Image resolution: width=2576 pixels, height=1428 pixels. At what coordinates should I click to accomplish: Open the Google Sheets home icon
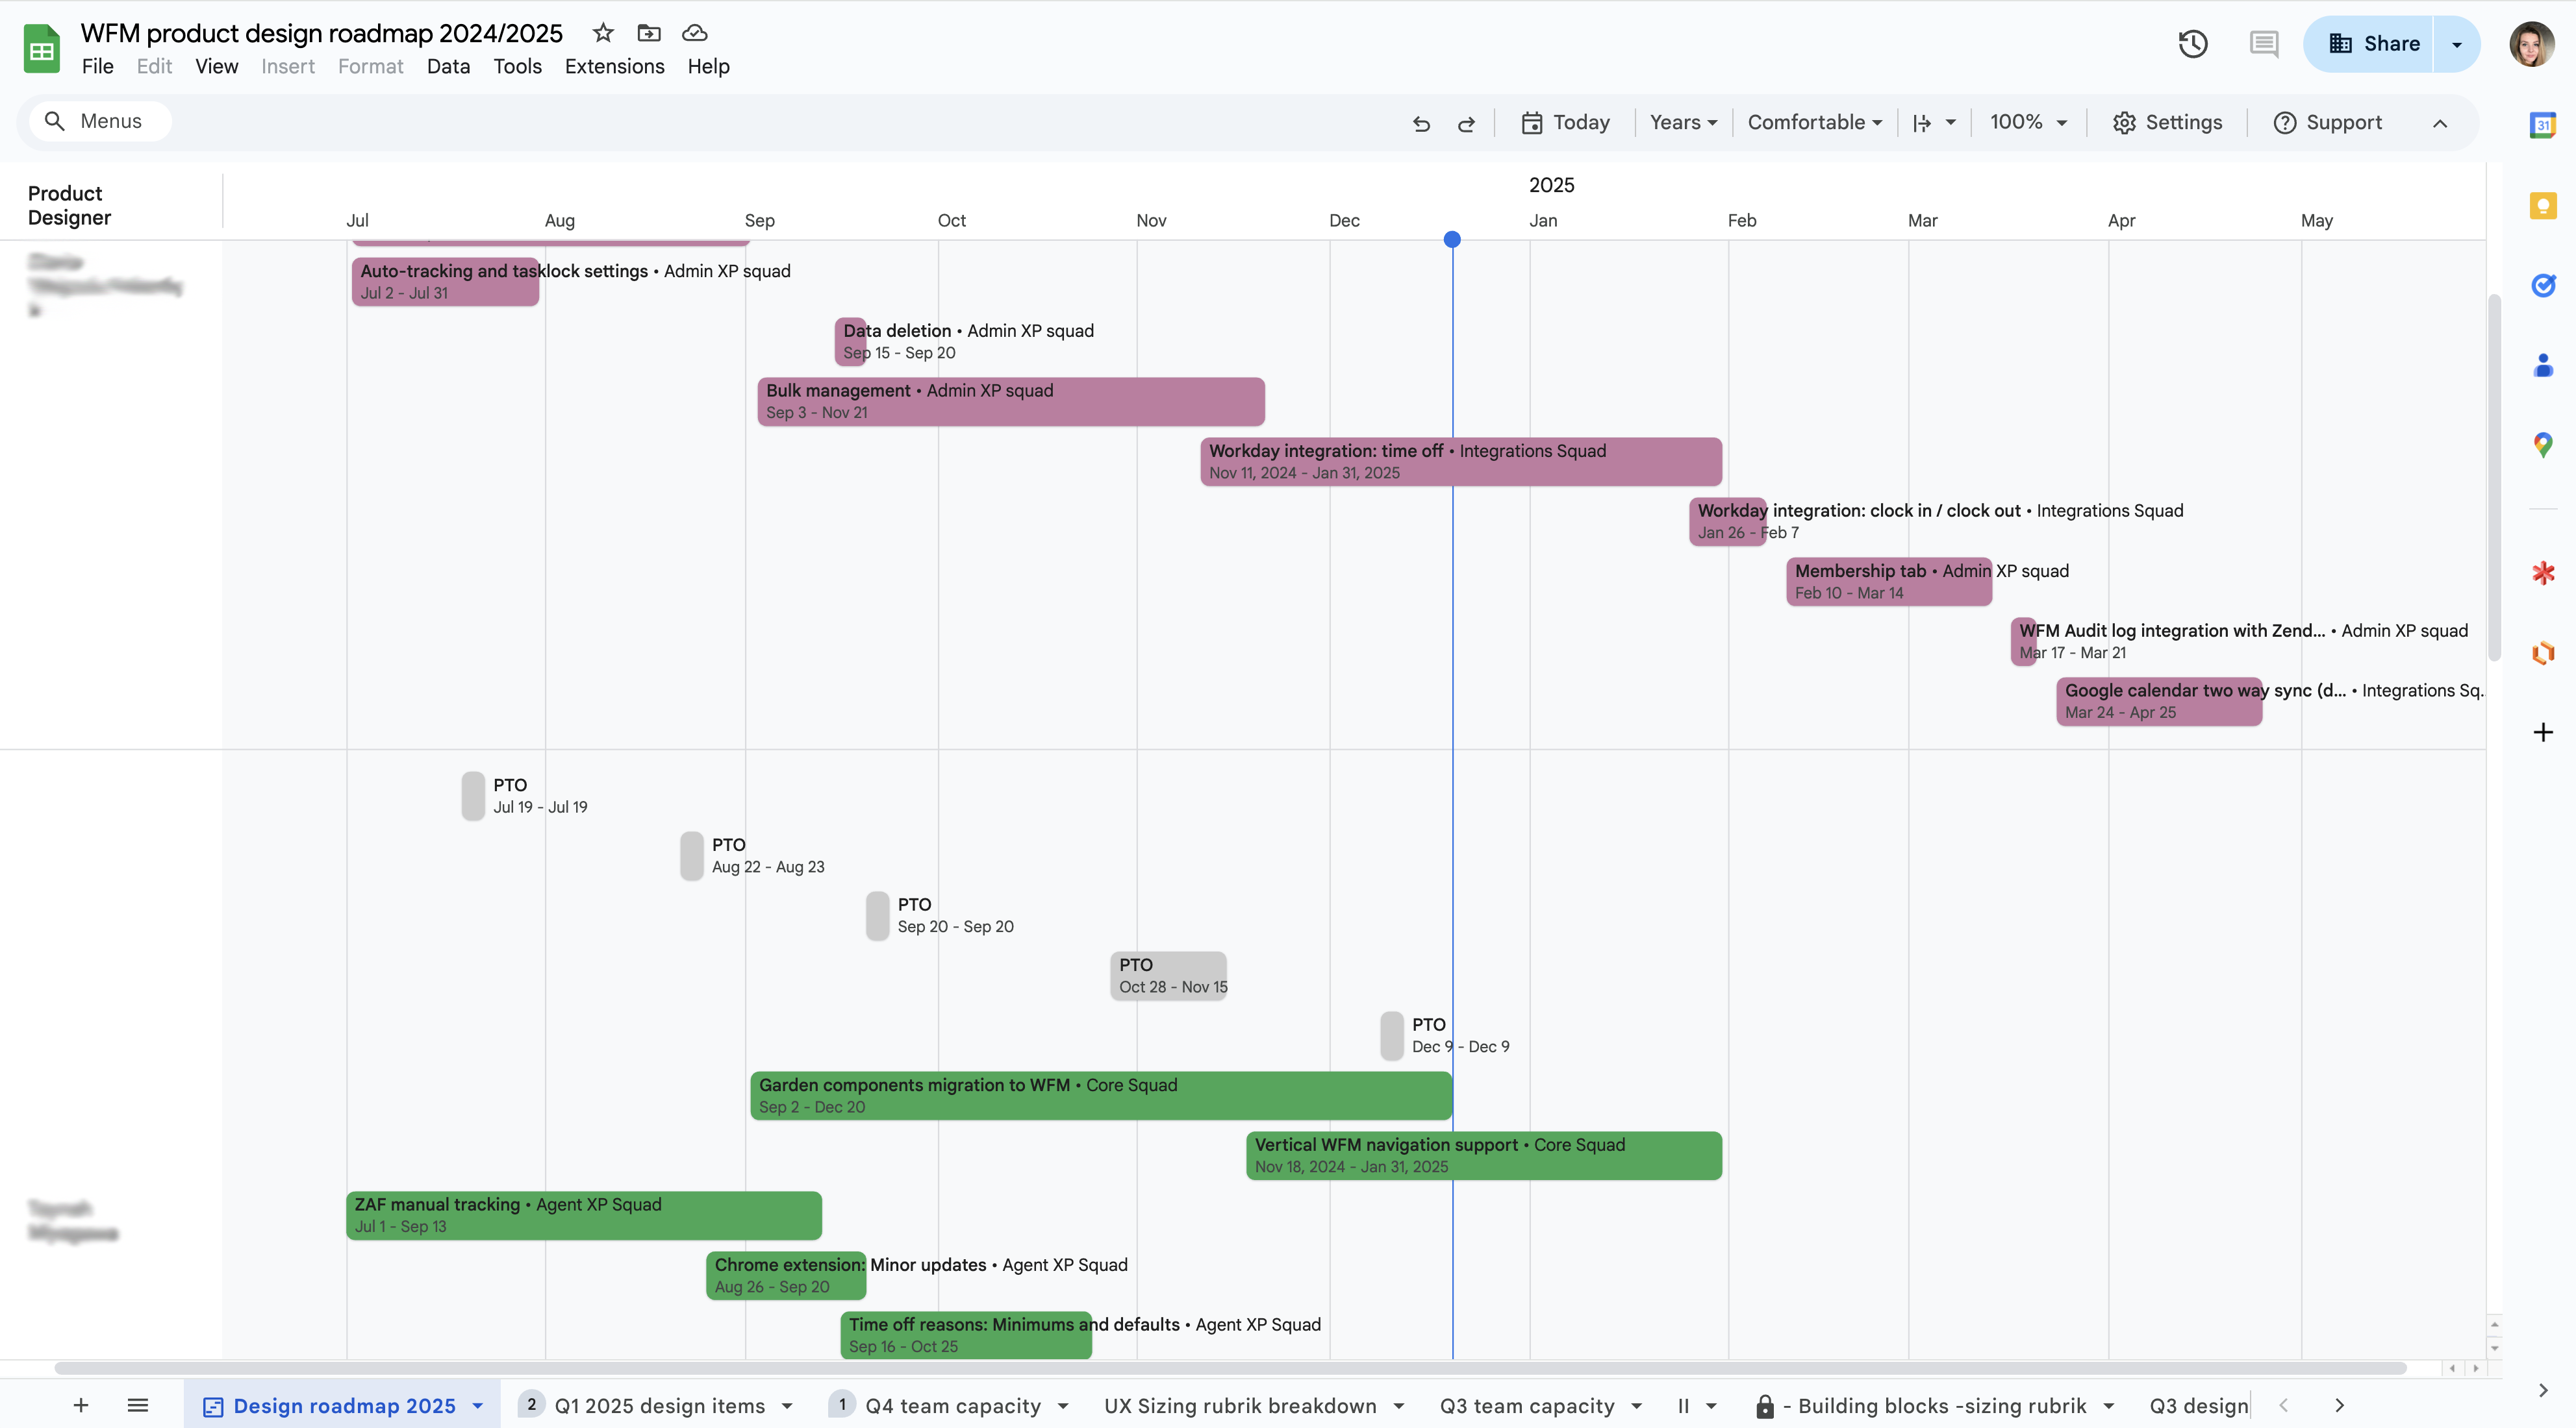pyautogui.click(x=42, y=48)
